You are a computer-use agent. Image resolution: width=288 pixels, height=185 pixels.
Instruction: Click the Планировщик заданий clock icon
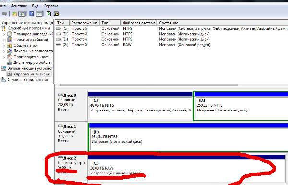point(10,34)
